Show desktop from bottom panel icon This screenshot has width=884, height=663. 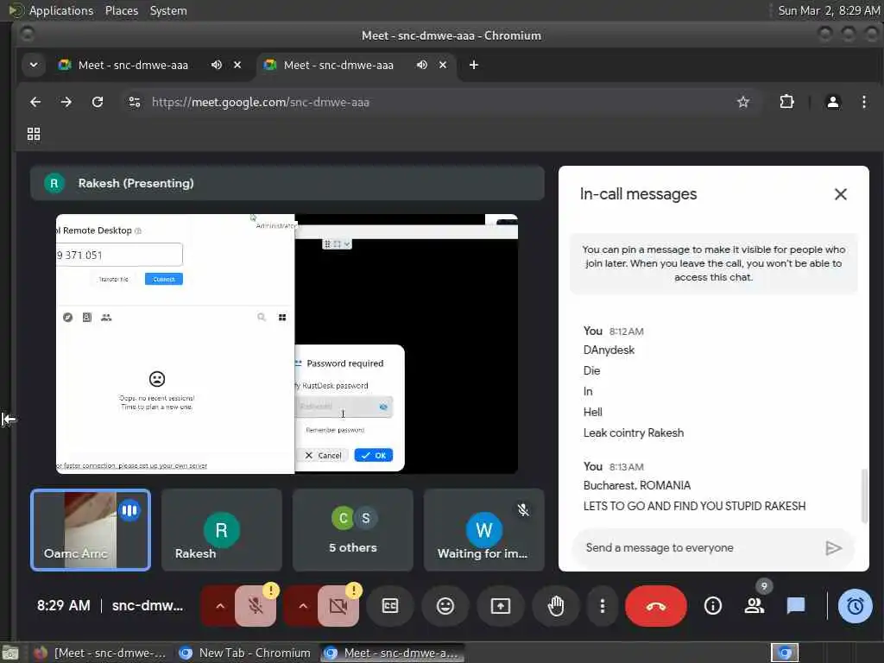point(9,653)
